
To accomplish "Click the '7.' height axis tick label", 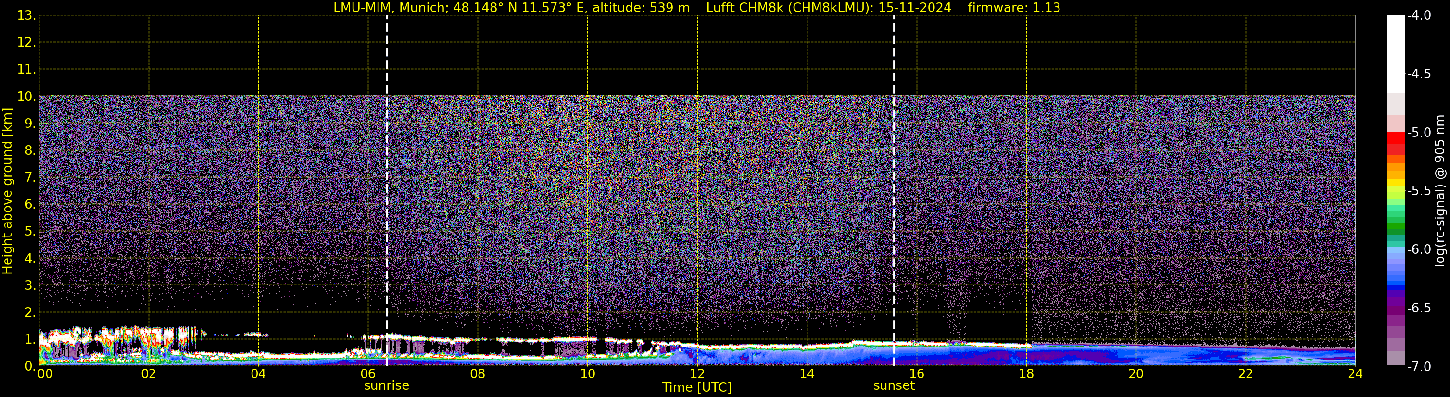I will click(x=30, y=178).
